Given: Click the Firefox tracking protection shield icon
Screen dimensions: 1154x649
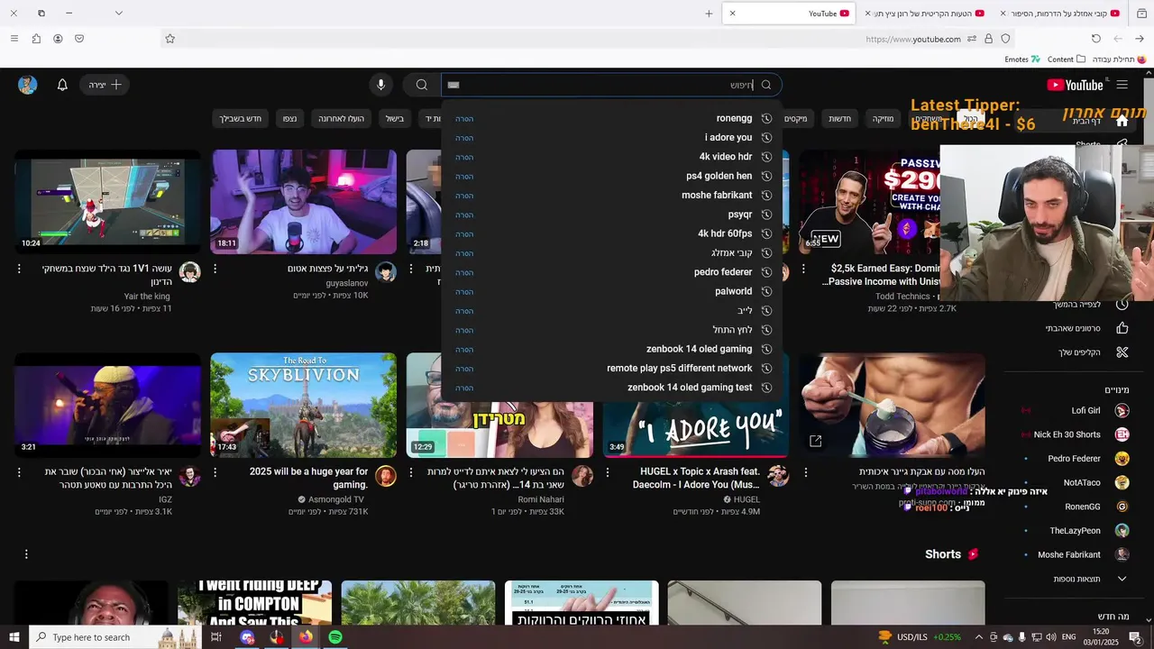Looking at the screenshot, I should [1005, 39].
